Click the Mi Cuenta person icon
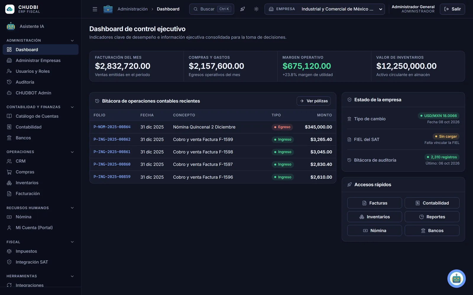Image resolution: width=473 pixels, height=295 pixels. 9,228
